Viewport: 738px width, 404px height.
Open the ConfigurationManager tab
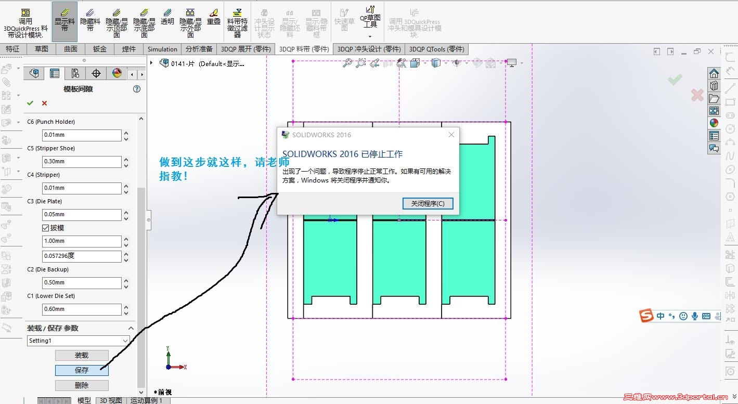[x=75, y=73]
